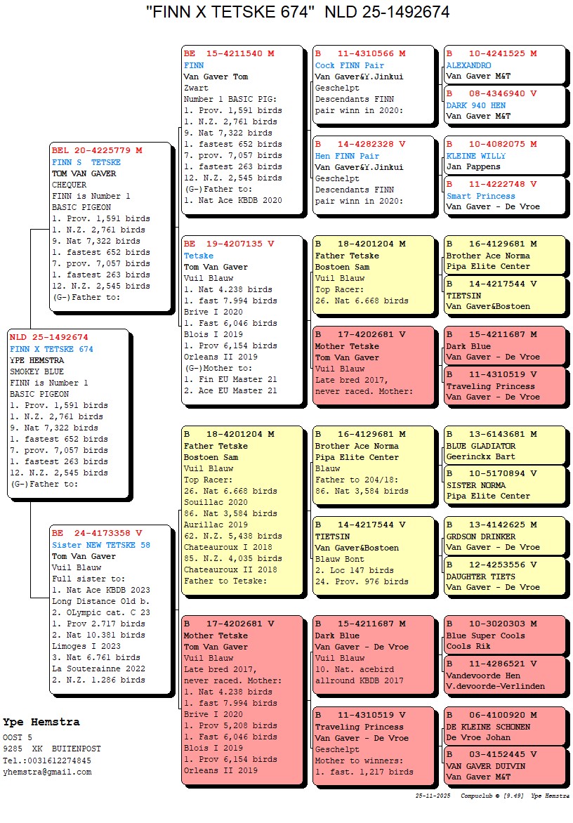This screenshot has height=823, width=573.
Task: Open the BE 19-4207135 Tetske box
Action: coord(243,320)
